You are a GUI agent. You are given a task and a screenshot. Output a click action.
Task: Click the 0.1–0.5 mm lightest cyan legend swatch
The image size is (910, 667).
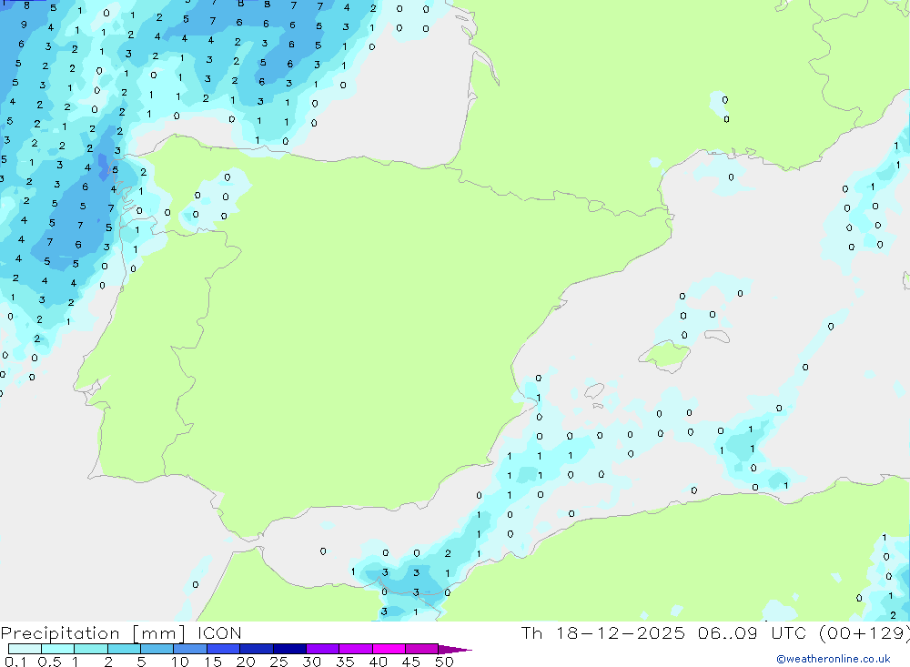pos(25,649)
